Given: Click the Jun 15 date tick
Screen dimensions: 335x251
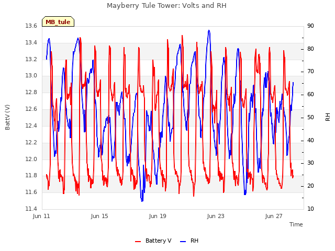Looking at the screenshot, I should pos(99,216).
